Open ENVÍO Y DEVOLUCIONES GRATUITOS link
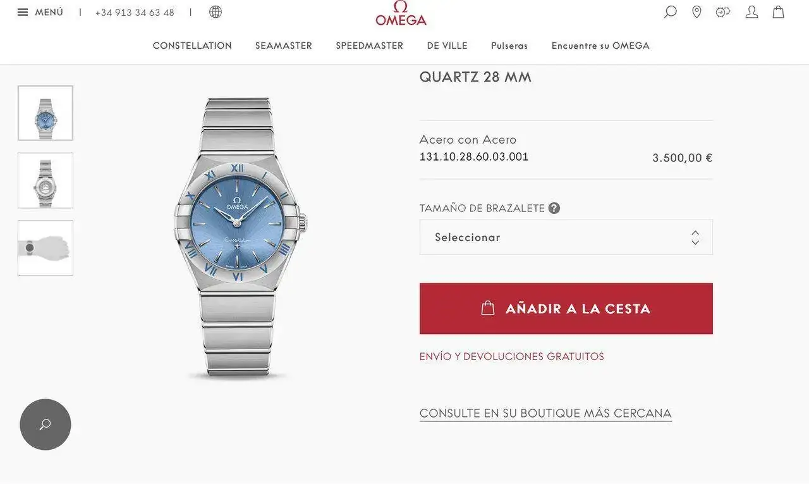 pos(512,357)
